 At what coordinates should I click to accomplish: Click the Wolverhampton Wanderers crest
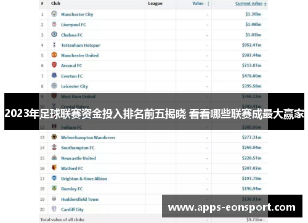click(x=54, y=137)
